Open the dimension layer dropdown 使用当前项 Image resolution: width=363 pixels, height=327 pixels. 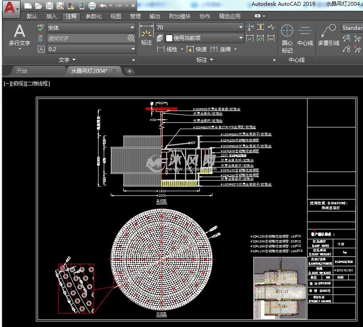[x=241, y=38]
